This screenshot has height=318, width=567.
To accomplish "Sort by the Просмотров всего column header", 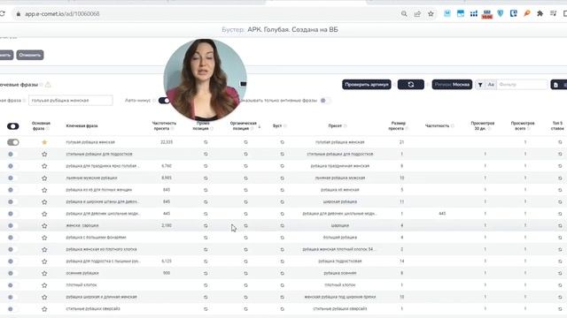I will pos(523,125).
